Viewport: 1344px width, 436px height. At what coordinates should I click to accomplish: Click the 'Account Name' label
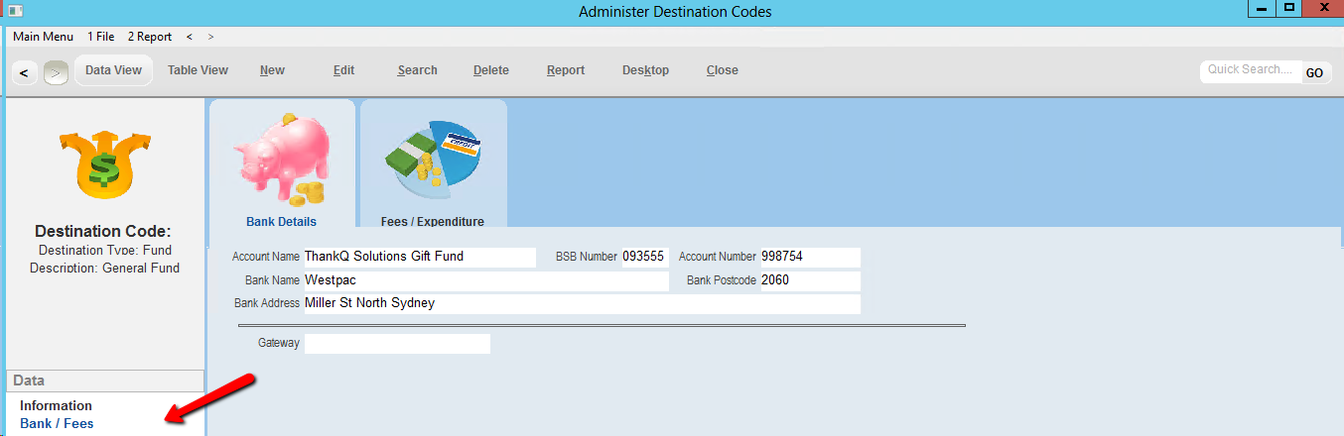[265, 257]
